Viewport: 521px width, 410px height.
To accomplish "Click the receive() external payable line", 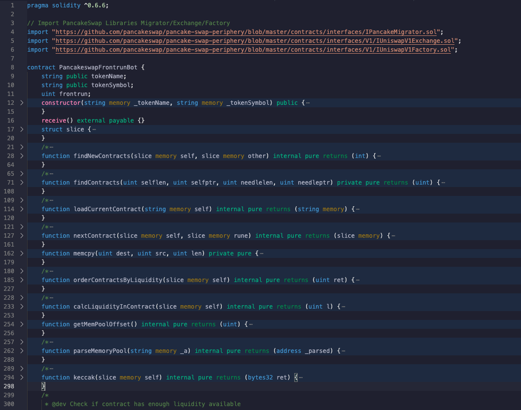I will [x=93, y=121].
